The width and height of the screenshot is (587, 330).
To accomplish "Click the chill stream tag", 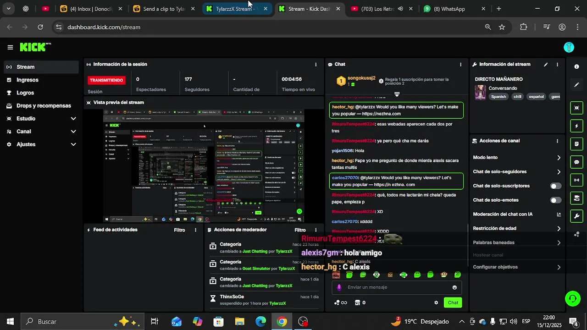I will click(x=517, y=97).
